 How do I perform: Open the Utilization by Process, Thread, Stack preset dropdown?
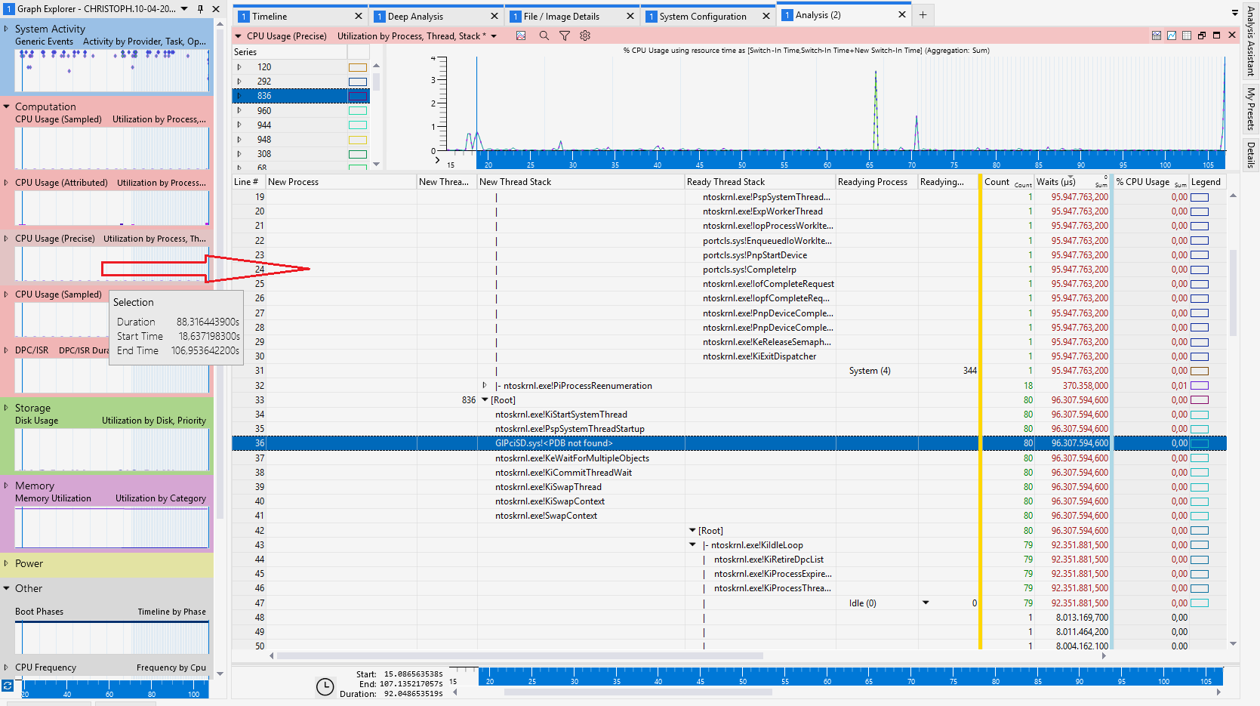[x=494, y=36]
